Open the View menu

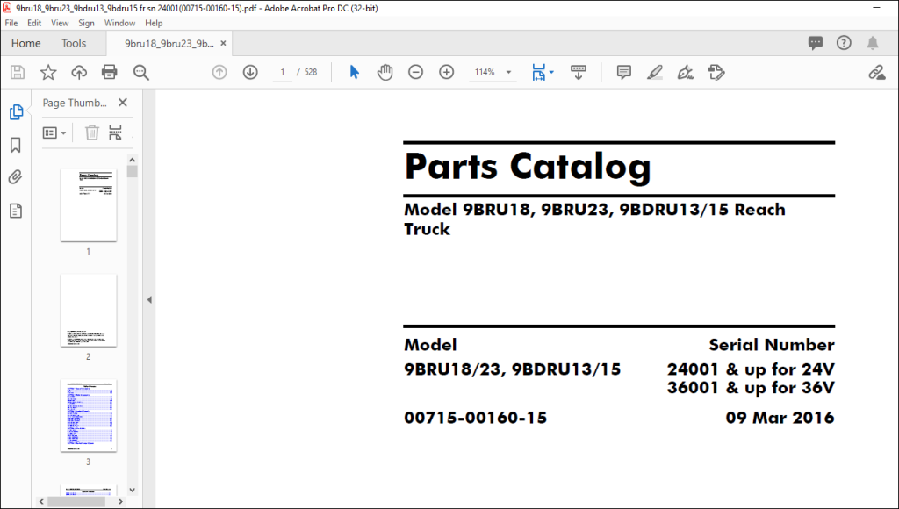point(60,23)
